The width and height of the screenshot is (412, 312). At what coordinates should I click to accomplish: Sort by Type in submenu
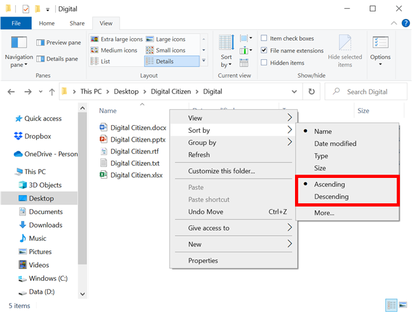[x=347, y=156]
